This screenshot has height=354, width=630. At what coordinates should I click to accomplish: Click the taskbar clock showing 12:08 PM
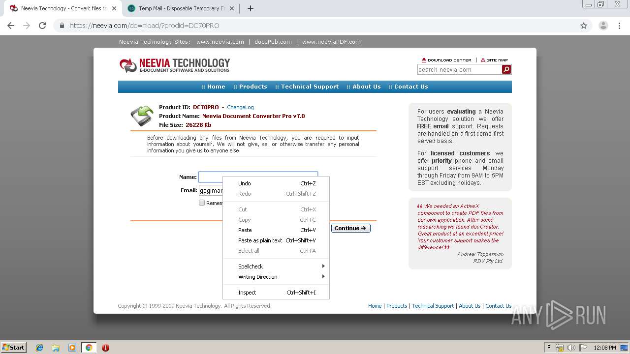click(604, 348)
